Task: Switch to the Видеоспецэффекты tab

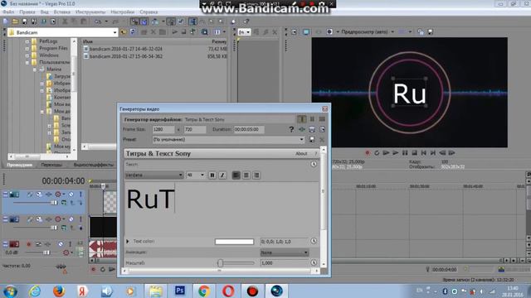Action: (x=94, y=165)
